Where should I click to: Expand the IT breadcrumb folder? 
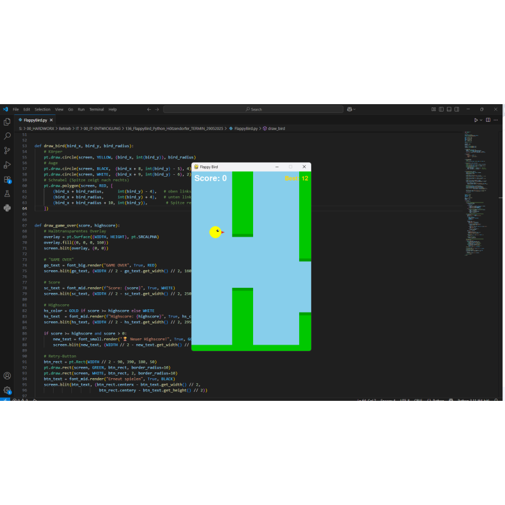(x=77, y=129)
